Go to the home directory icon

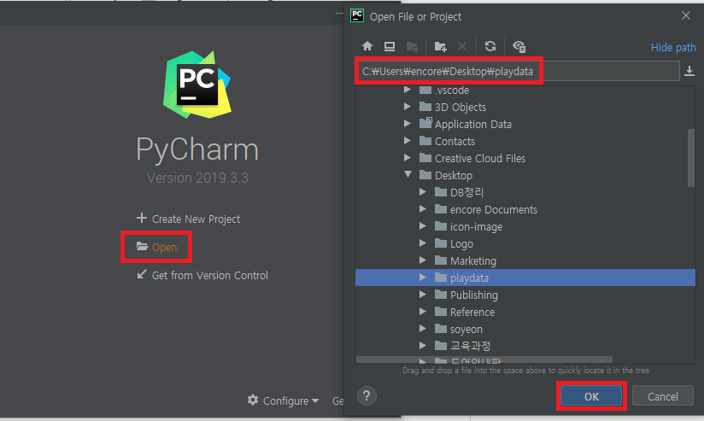(x=367, y=46)
